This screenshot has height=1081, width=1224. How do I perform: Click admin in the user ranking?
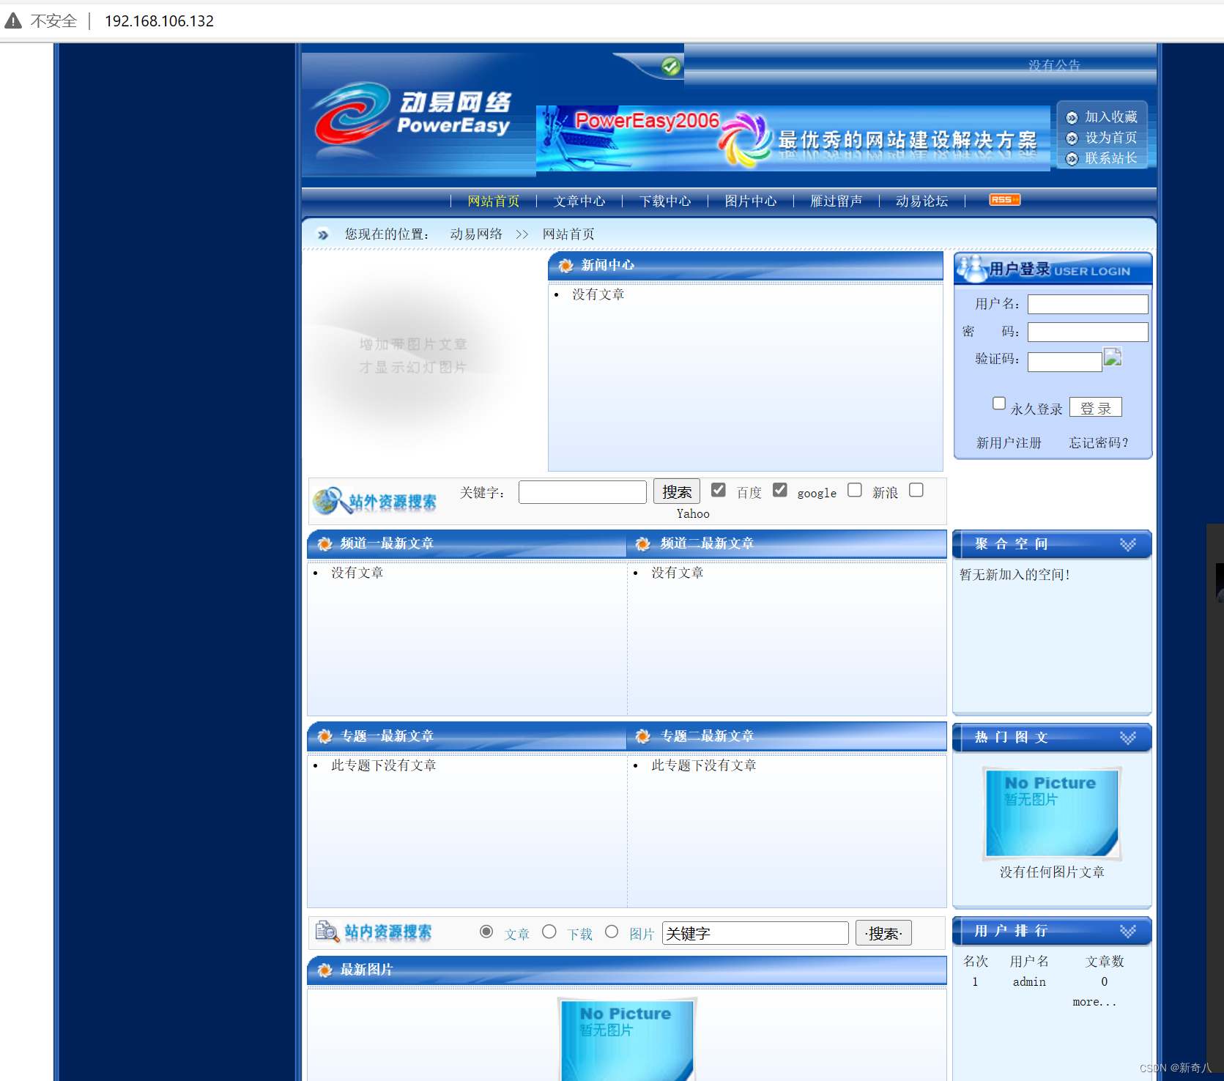(x=1029, y=982)
